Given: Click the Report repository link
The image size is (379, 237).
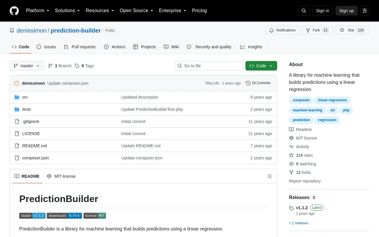Looking at the screenshot, I should pos(305,181).
